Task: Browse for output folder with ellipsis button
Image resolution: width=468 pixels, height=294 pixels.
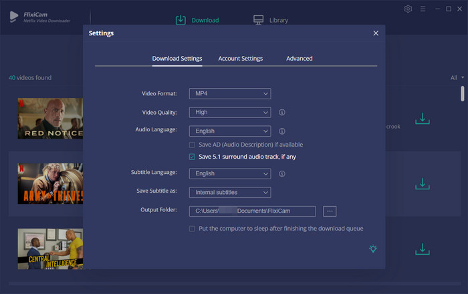Action: click(x=330, y=211)
